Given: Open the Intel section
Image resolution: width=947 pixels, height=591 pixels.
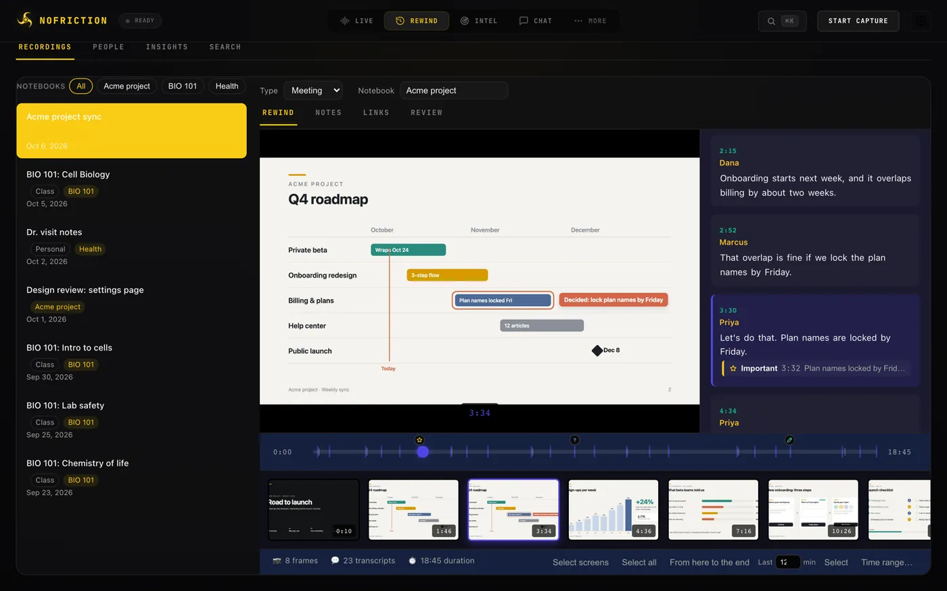Looking at the screenshot, I should coord(479,21).
